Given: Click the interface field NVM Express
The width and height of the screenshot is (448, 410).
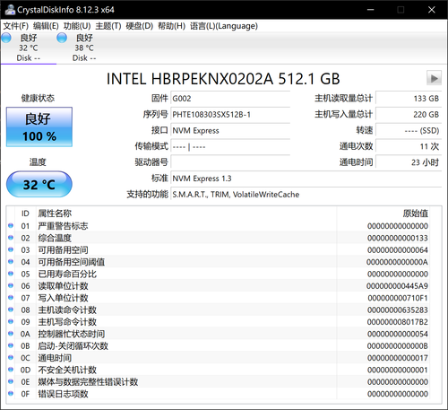Looking at the screenshot, I should (x=230, y=131).
